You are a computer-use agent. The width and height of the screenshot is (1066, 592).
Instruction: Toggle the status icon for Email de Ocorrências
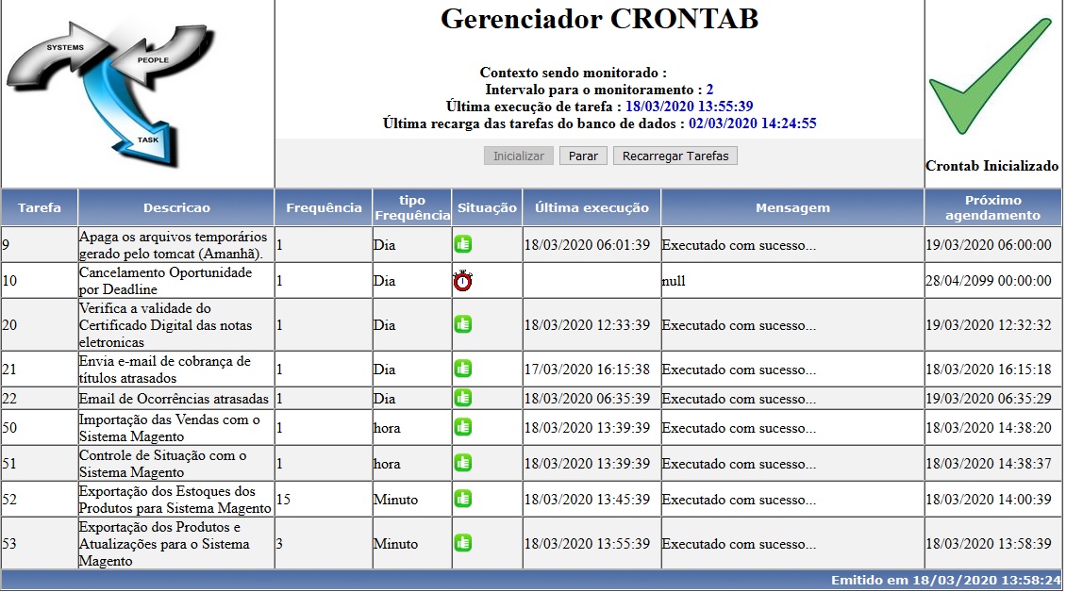pos(463,398)
